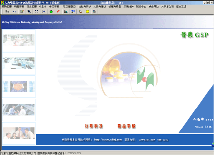Viewport: 214px width, 155px height.
Task: Click the lab workers sidebar thumbnail
Action: tap(19, 40)
